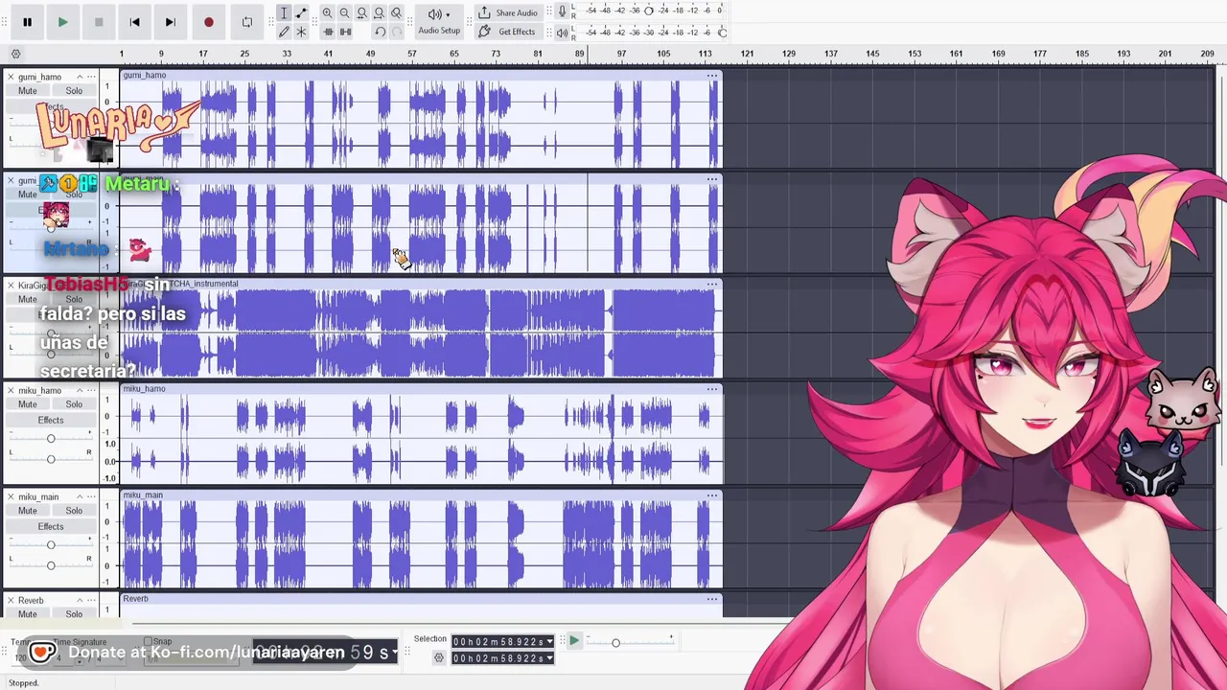The image size is (1227, 690).
Task: Open Reverb clip options ellipsis menu
Action: [x=712, y=599]
